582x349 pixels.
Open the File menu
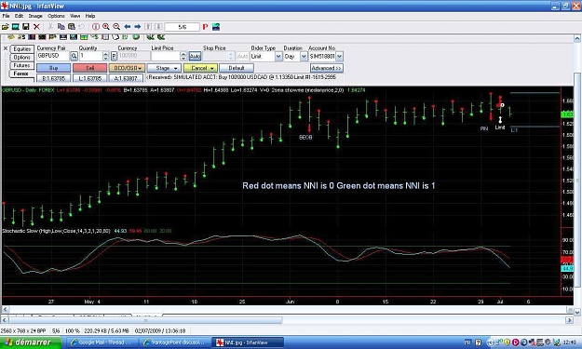(6, 16)
